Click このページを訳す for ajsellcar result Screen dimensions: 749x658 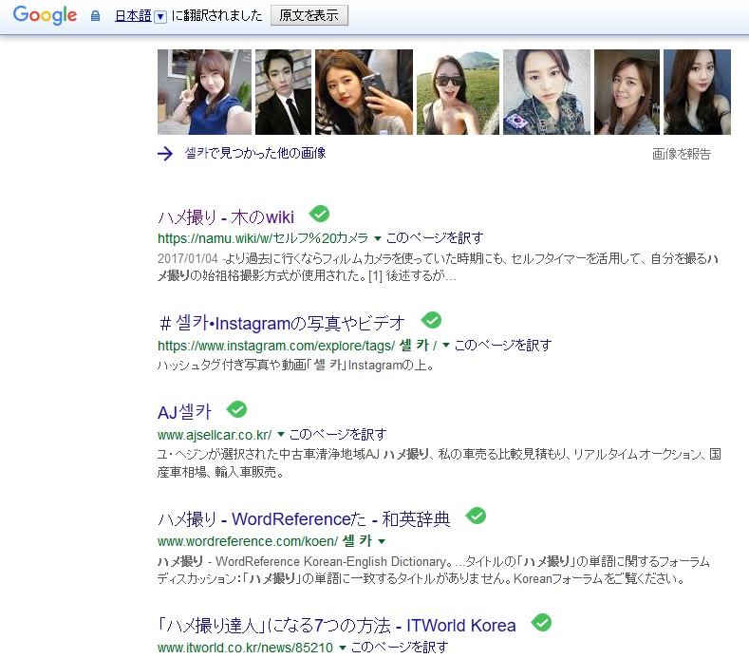(x=338, y=434)
